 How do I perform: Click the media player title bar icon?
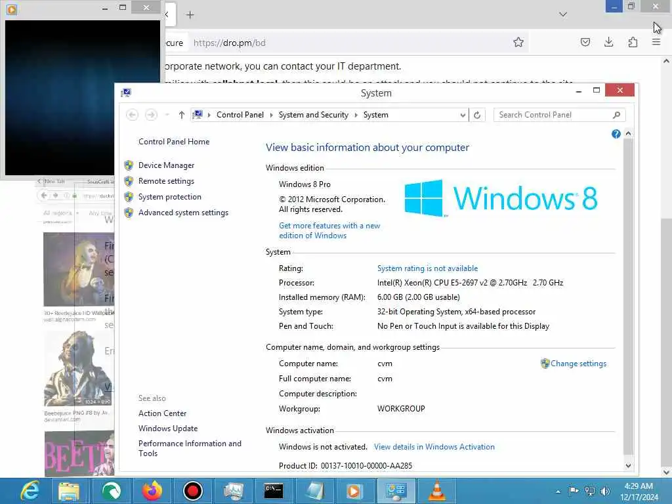[12, 9]
